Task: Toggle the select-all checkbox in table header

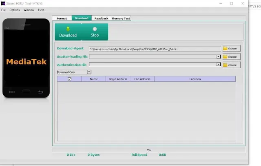Action: pyautogui.click(x=70, y=79)
